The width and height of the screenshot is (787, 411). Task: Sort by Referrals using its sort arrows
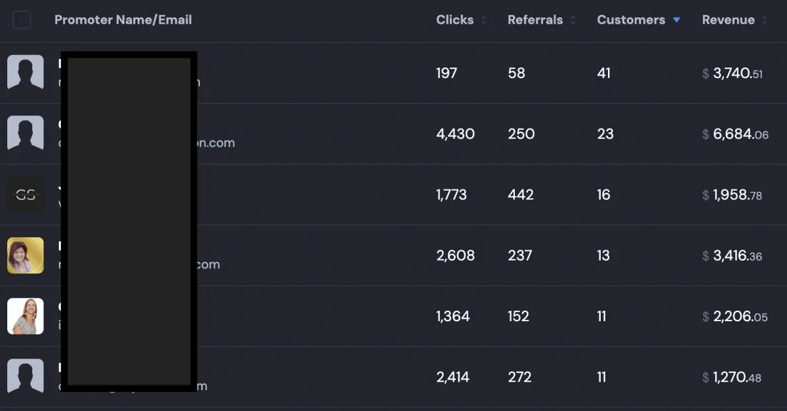[573, 20]
